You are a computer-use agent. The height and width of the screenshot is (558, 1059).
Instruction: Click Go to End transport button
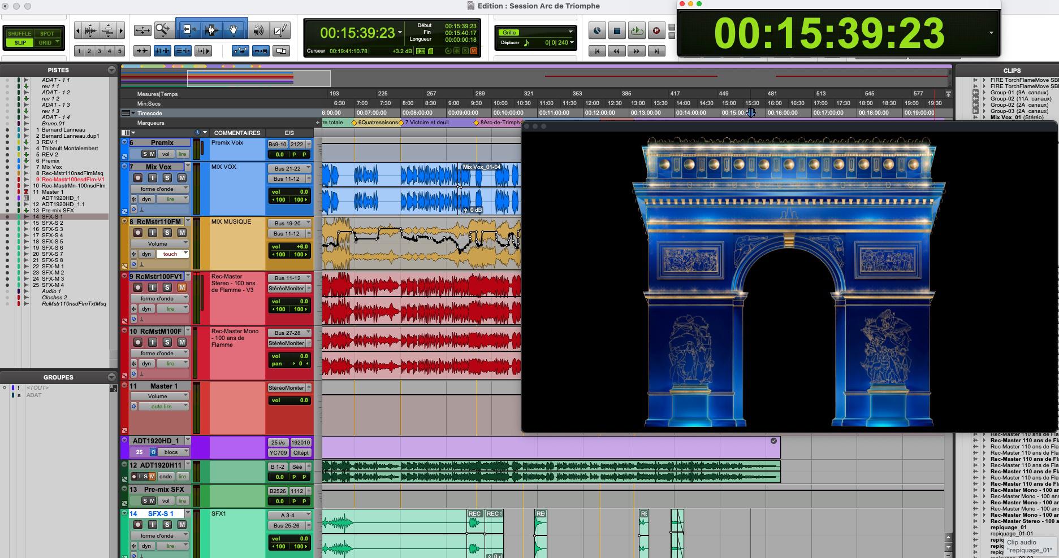[x=656, y=51]
